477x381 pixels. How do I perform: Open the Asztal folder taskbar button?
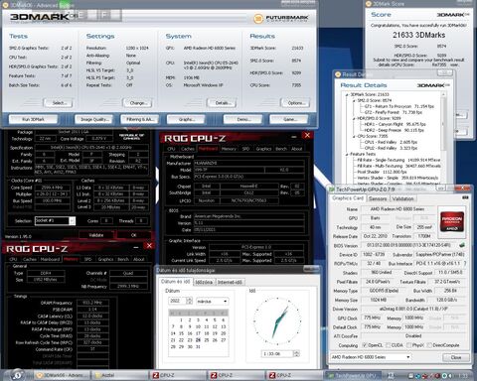[120, 375]
